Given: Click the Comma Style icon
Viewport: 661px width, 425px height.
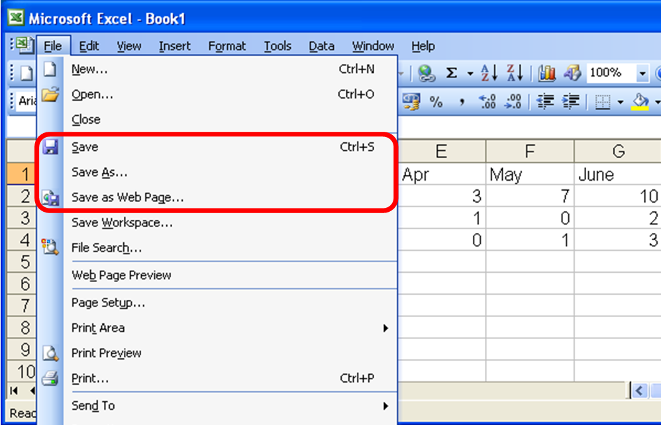Looking at the screenshot, I should (x=462, y=101).
